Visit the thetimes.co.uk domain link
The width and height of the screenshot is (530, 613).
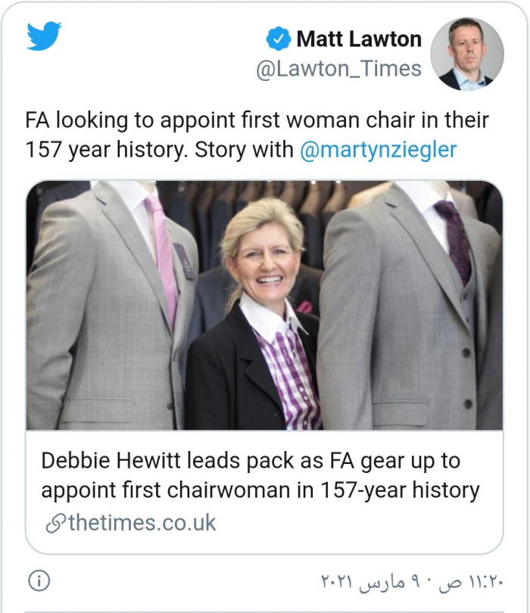[x=142, y=523]
